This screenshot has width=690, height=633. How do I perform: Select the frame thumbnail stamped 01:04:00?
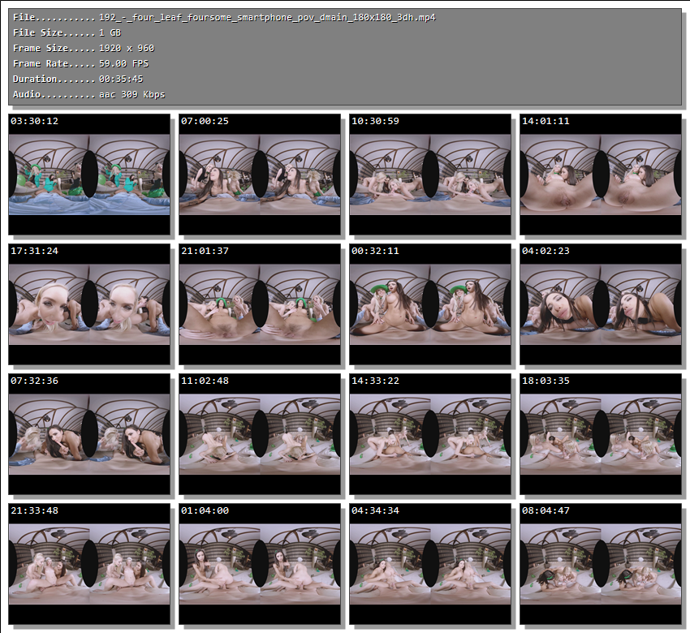pyautogui.click(x=260, y=564)
